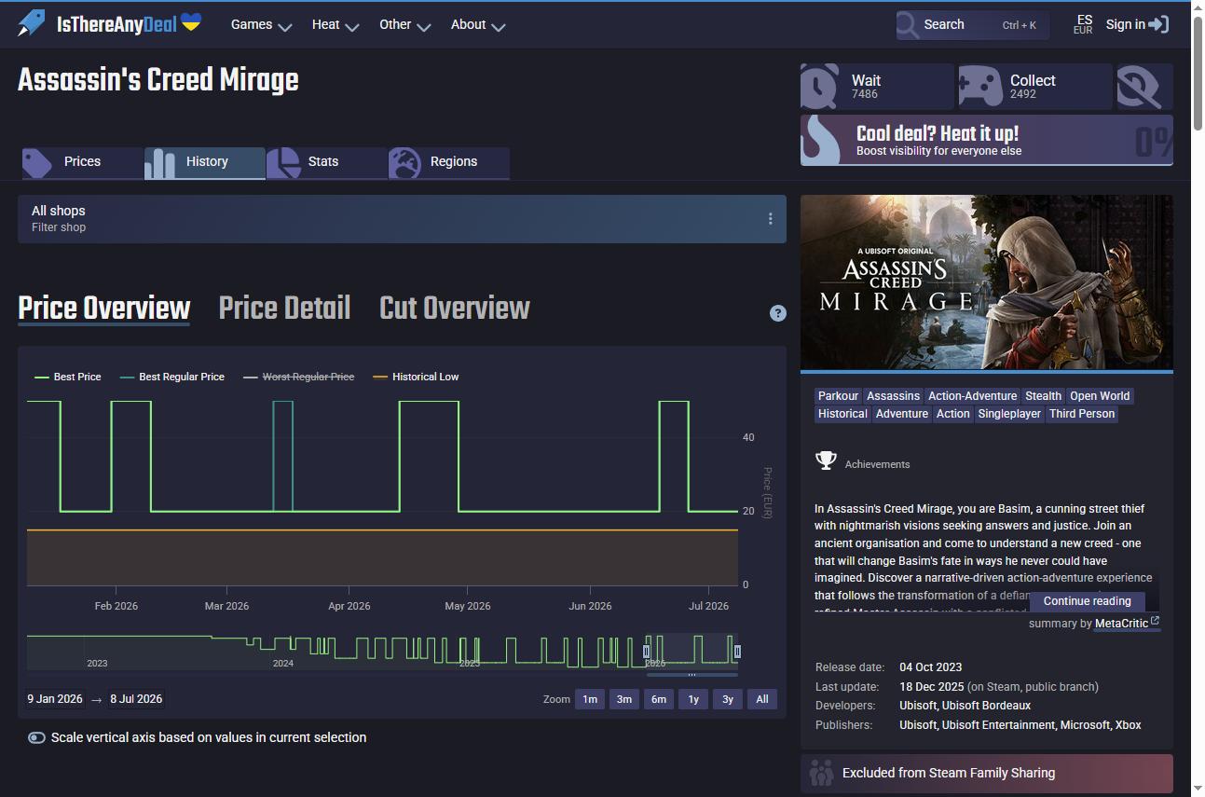Open the ES EUR region selector

(1083, 24)
